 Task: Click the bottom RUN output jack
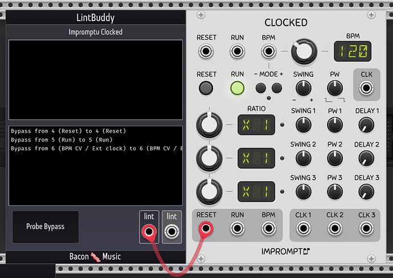click(x=237, y=228)
